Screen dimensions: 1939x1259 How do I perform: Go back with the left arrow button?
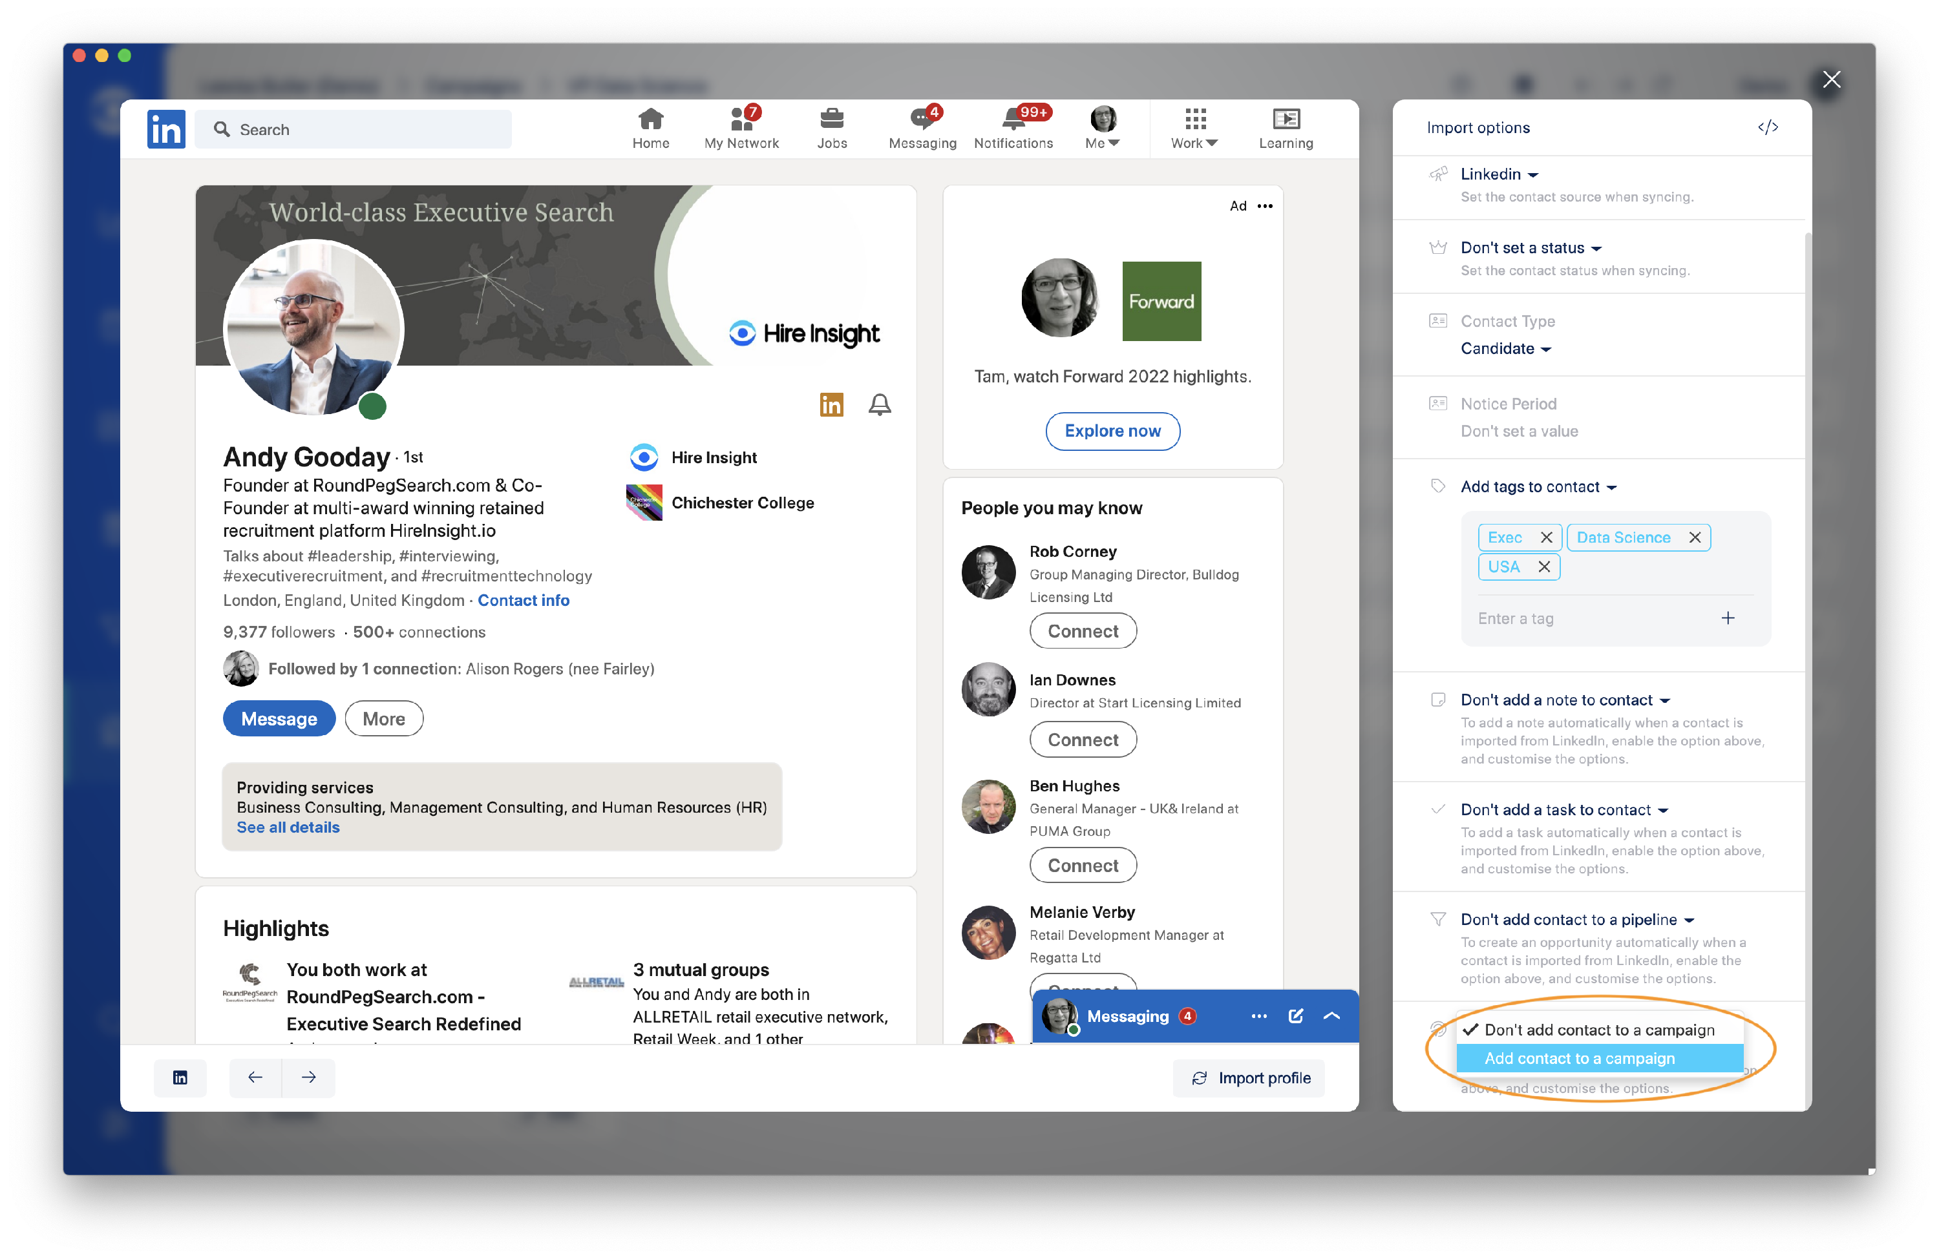pyautogui.click(x=255, y=1077)
